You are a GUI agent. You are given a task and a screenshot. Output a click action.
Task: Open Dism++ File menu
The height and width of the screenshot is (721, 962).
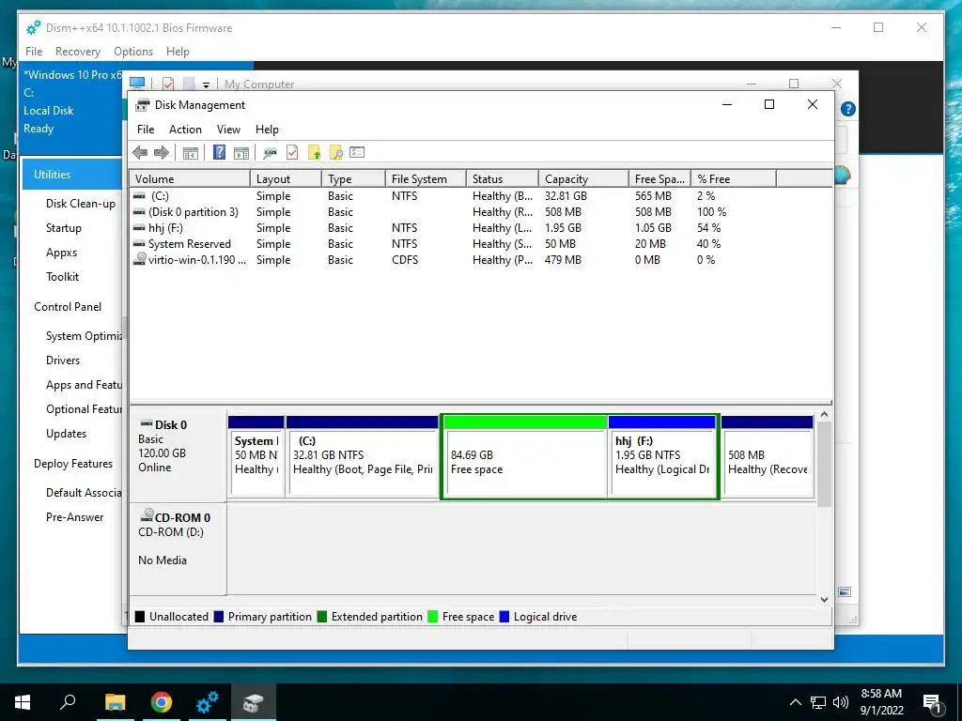[34, 52]
